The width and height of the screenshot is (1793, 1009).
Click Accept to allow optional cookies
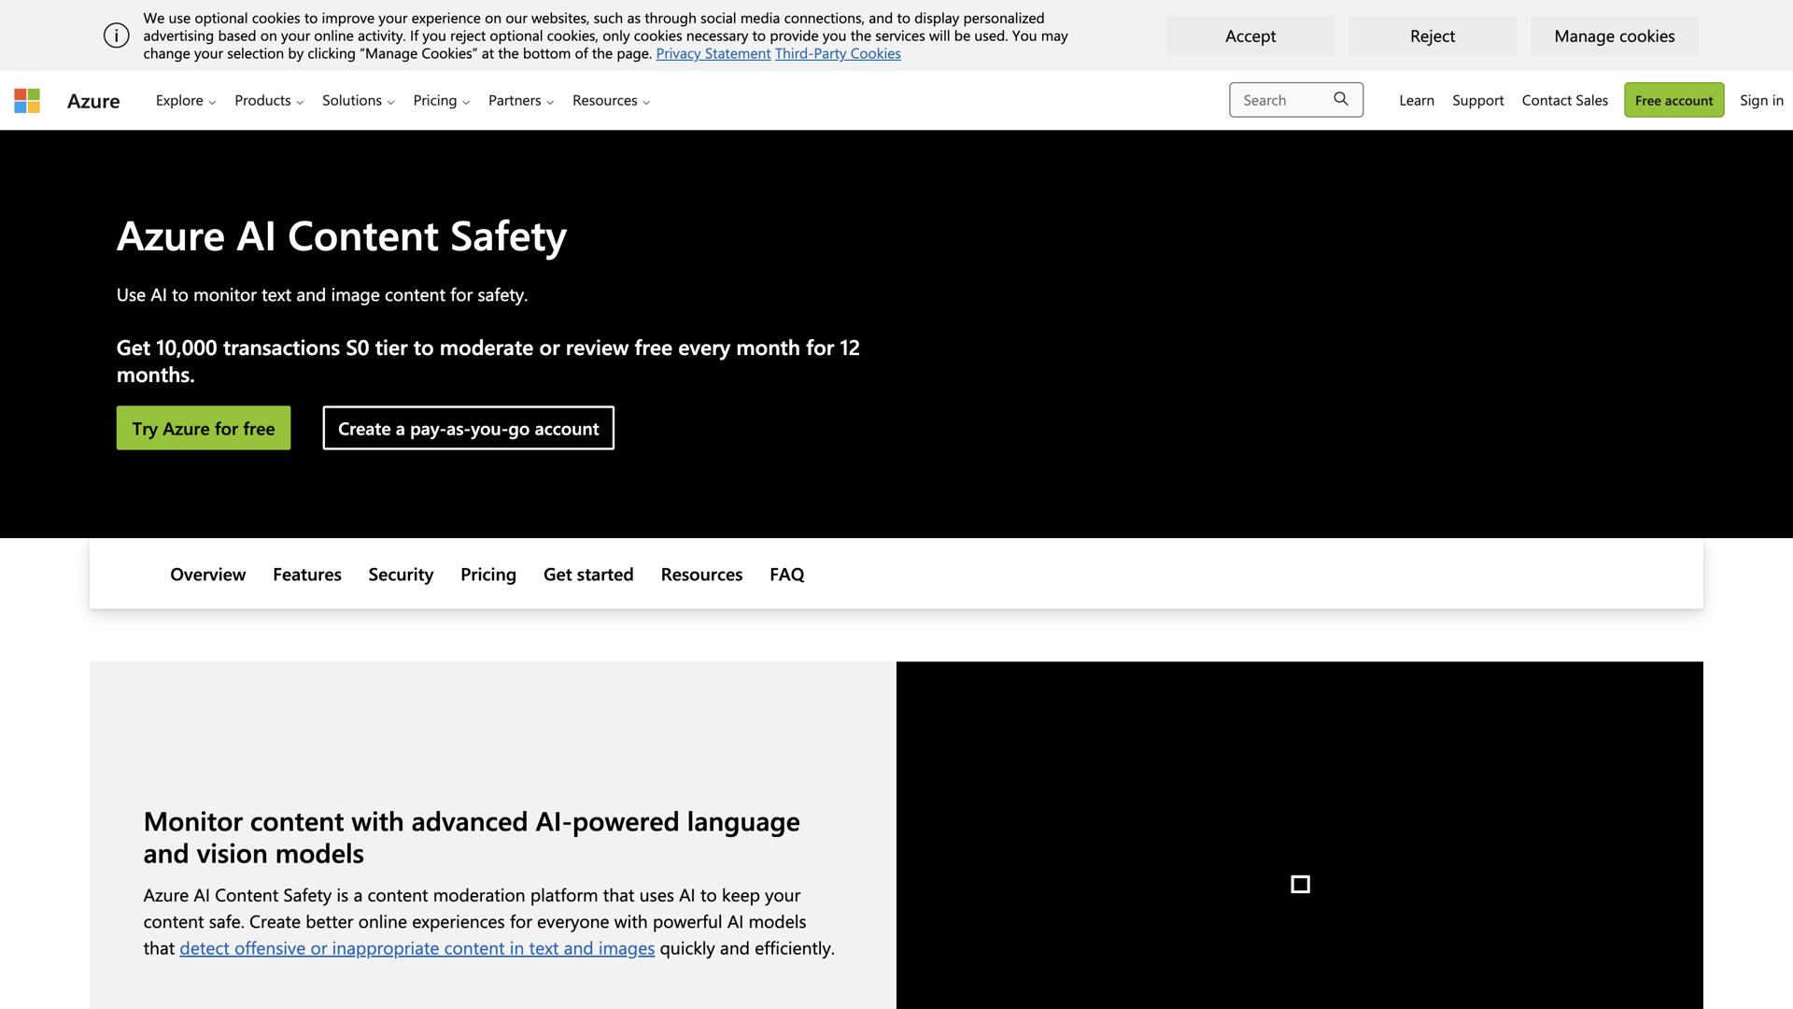point(1249,36)
